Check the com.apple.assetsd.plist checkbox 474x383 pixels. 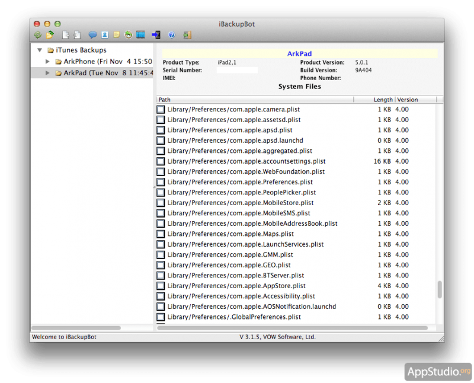(x=161, y=120)
